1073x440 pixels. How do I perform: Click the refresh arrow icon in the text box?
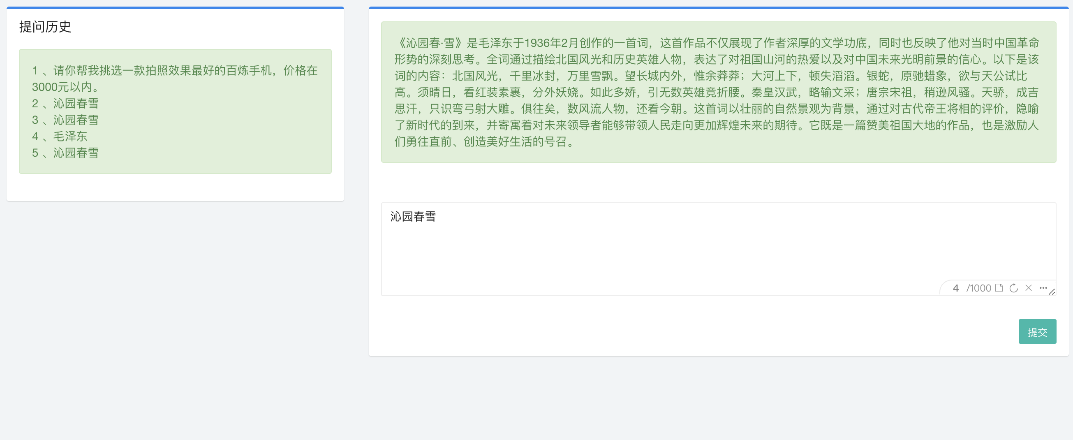[x=1014, y=288]
